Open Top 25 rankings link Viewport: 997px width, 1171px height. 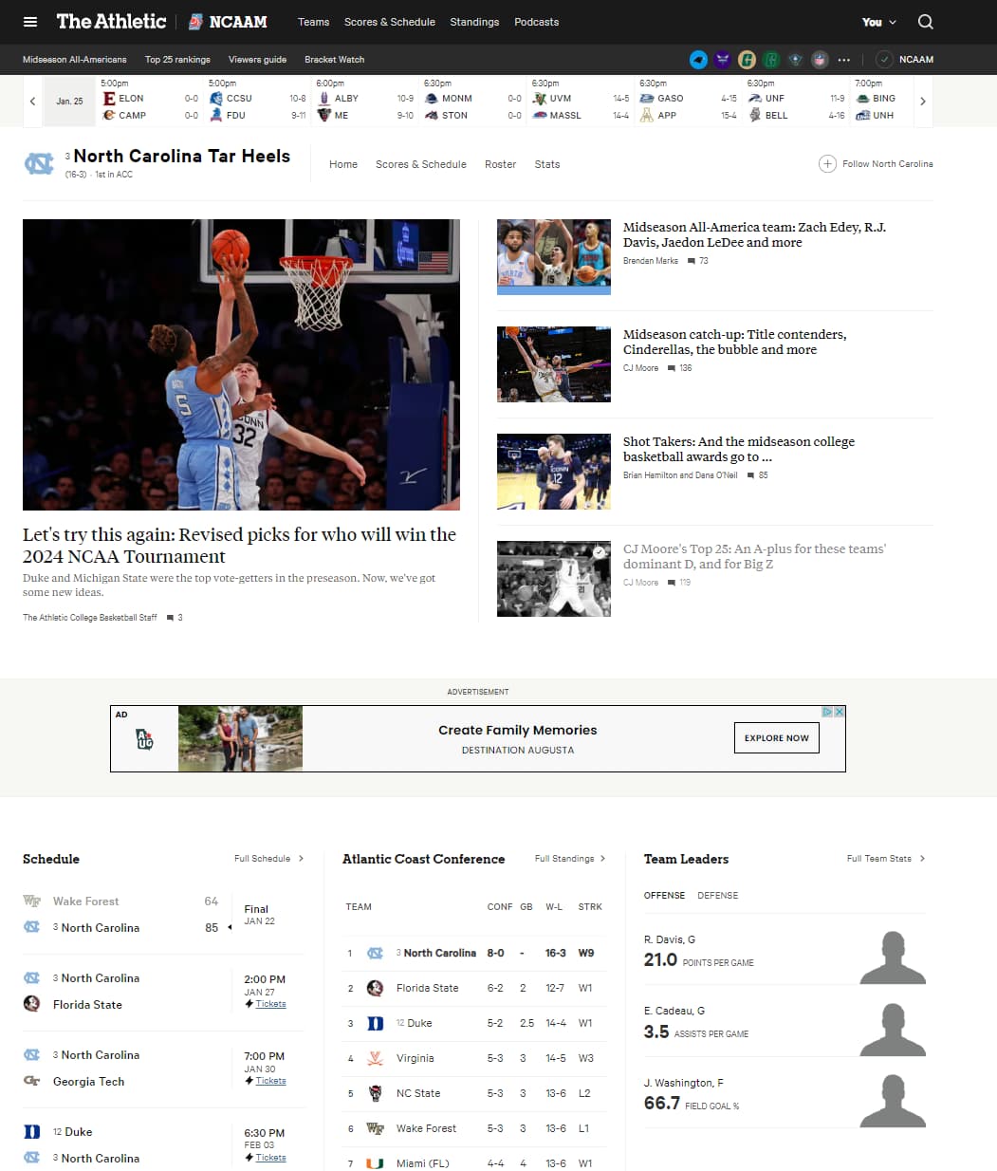coord(177,60)
